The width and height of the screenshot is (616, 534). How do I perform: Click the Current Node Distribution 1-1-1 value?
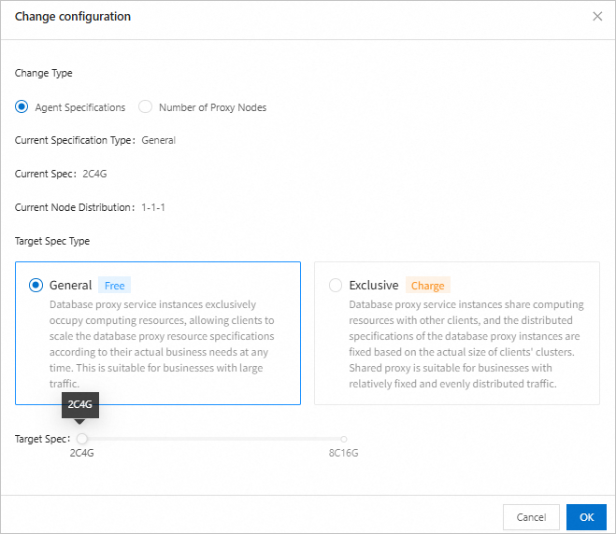pyautogui.click(x=153, y=207)
